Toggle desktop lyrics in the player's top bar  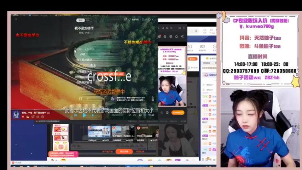click(x=134, y=20)
